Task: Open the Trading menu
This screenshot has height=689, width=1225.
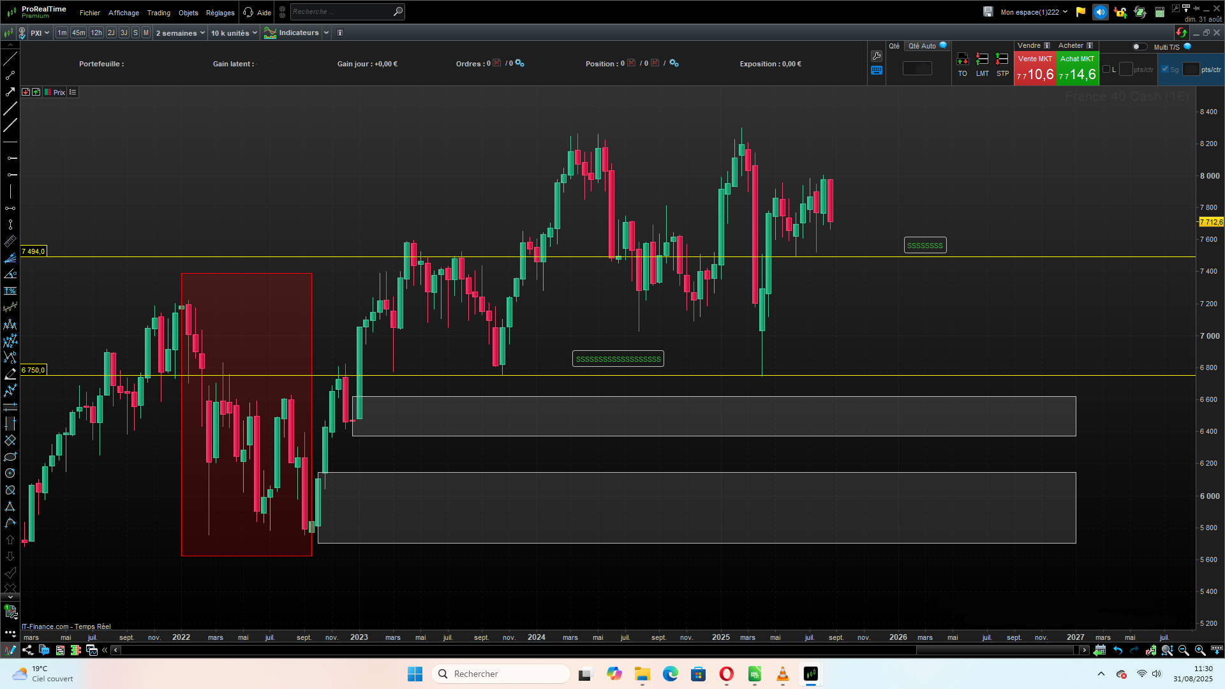Action: [x=158, y=13]
